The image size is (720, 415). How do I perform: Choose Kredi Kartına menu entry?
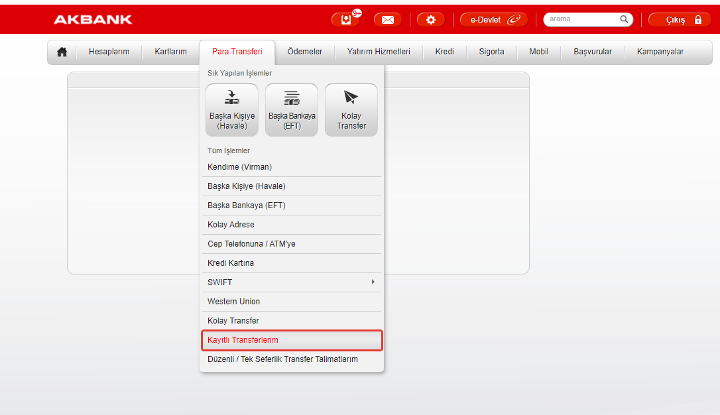tap(292, 263)
